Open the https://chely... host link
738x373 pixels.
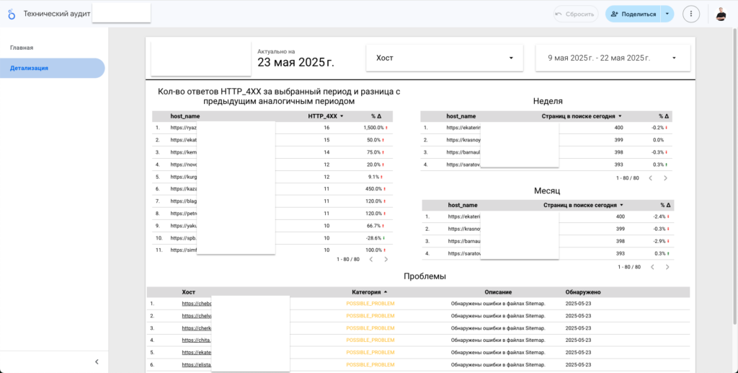(x=197, y=315)
